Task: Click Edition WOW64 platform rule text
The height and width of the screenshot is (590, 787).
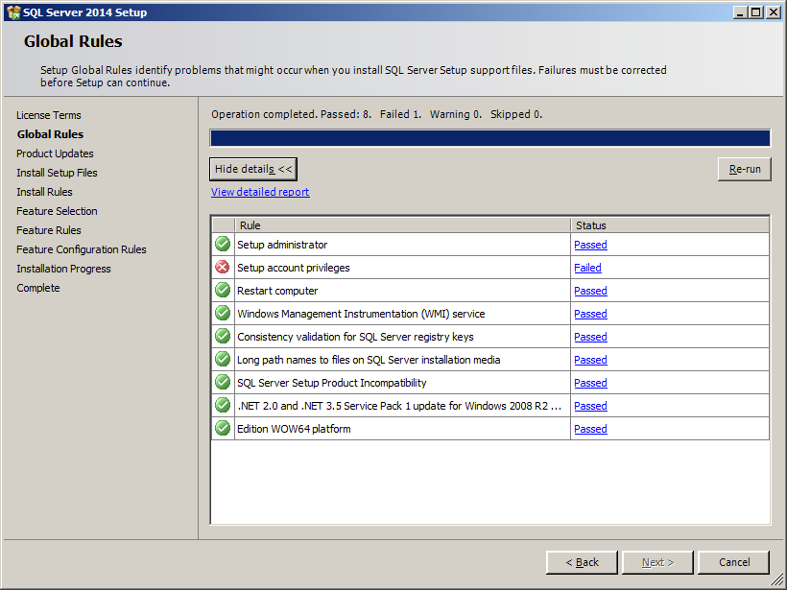Action: point(294,429)
